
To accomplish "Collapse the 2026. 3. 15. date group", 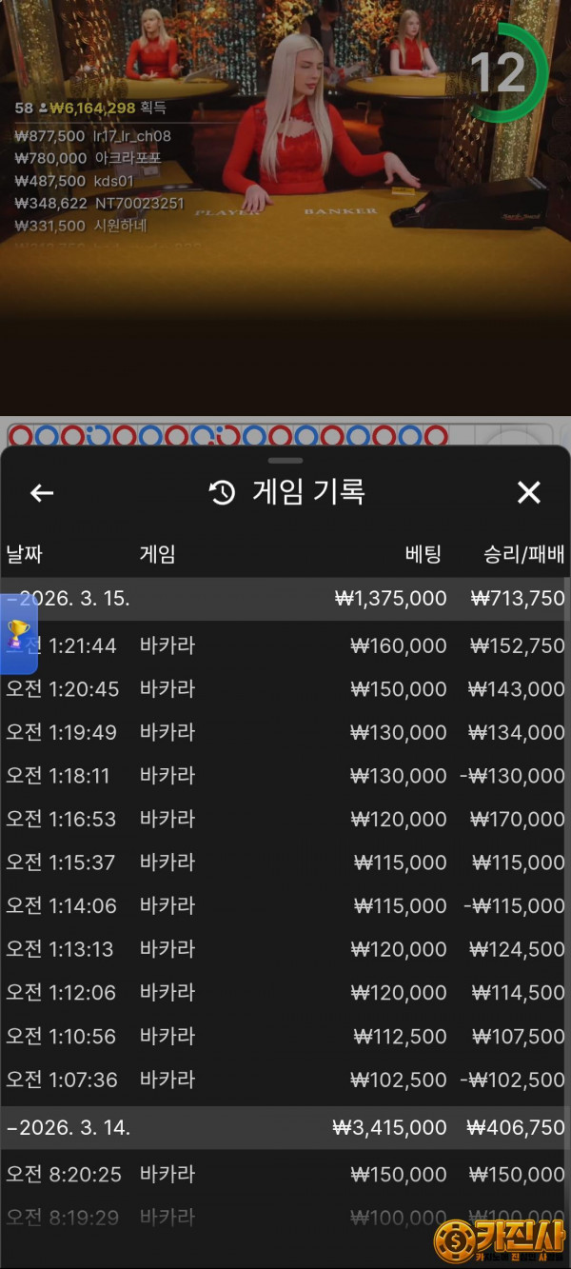I will click(x=69, y=599).
